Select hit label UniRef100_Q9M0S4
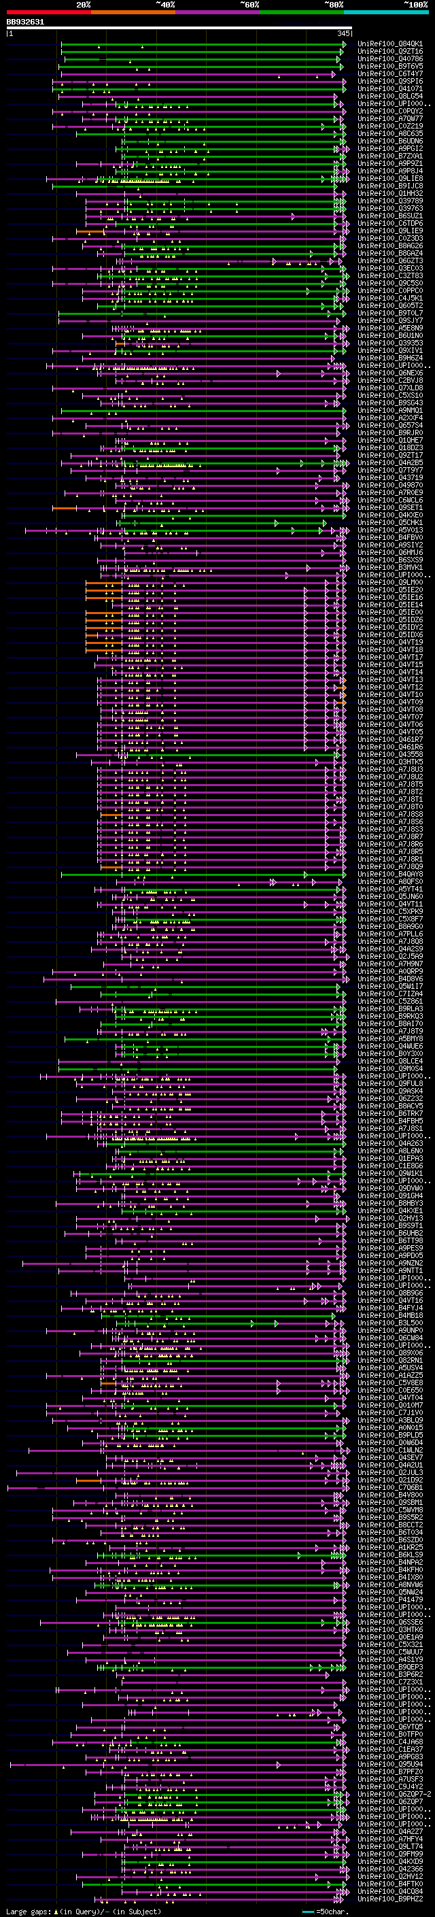 [x=390, y=1068]
